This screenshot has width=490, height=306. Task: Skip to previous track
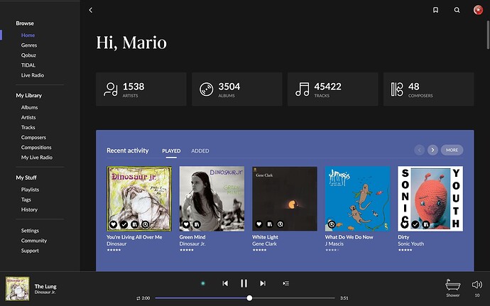[225, 283]
